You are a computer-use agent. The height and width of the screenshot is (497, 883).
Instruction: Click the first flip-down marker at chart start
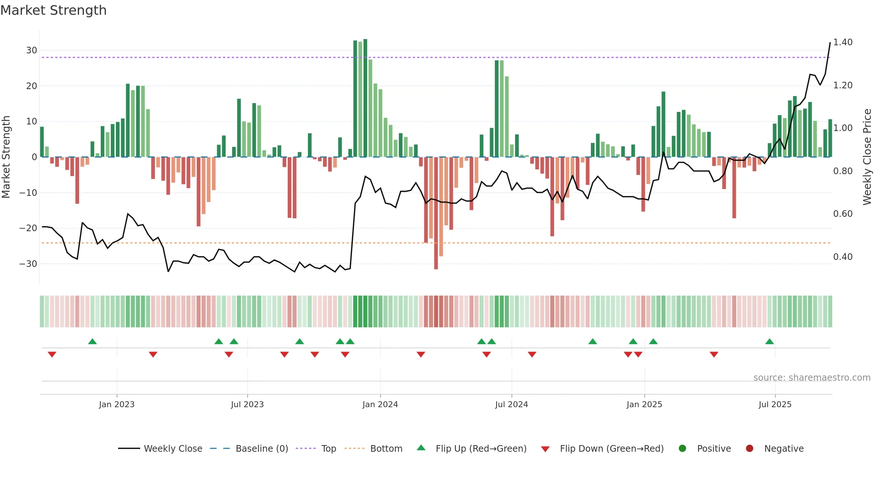[x=52, y=355]
